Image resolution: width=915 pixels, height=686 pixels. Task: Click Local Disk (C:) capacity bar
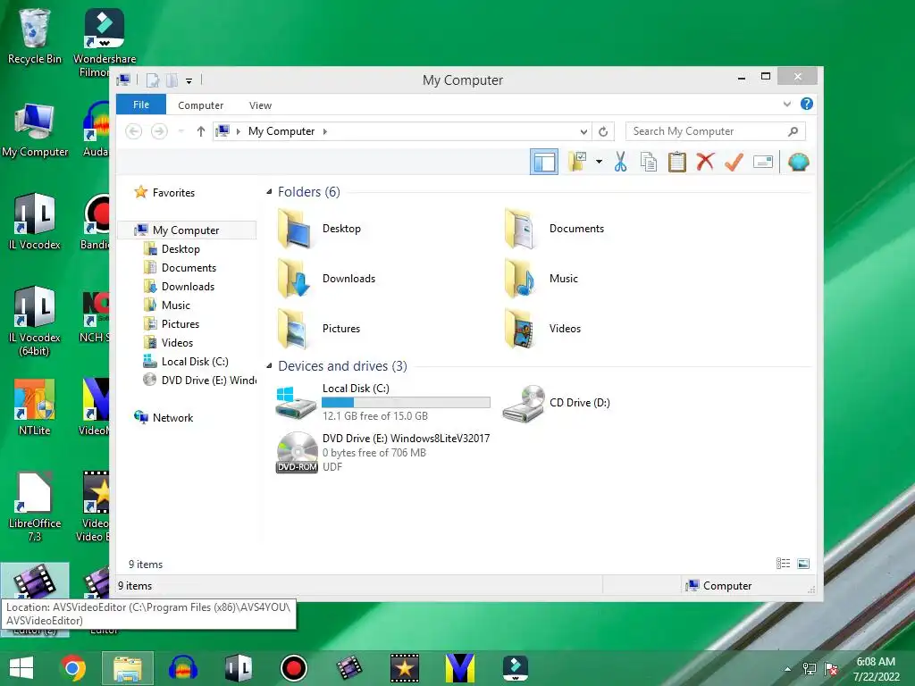click(x=407, y=402)
